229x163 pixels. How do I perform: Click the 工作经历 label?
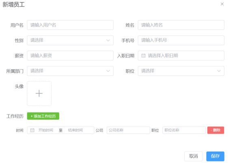point(15,116)
